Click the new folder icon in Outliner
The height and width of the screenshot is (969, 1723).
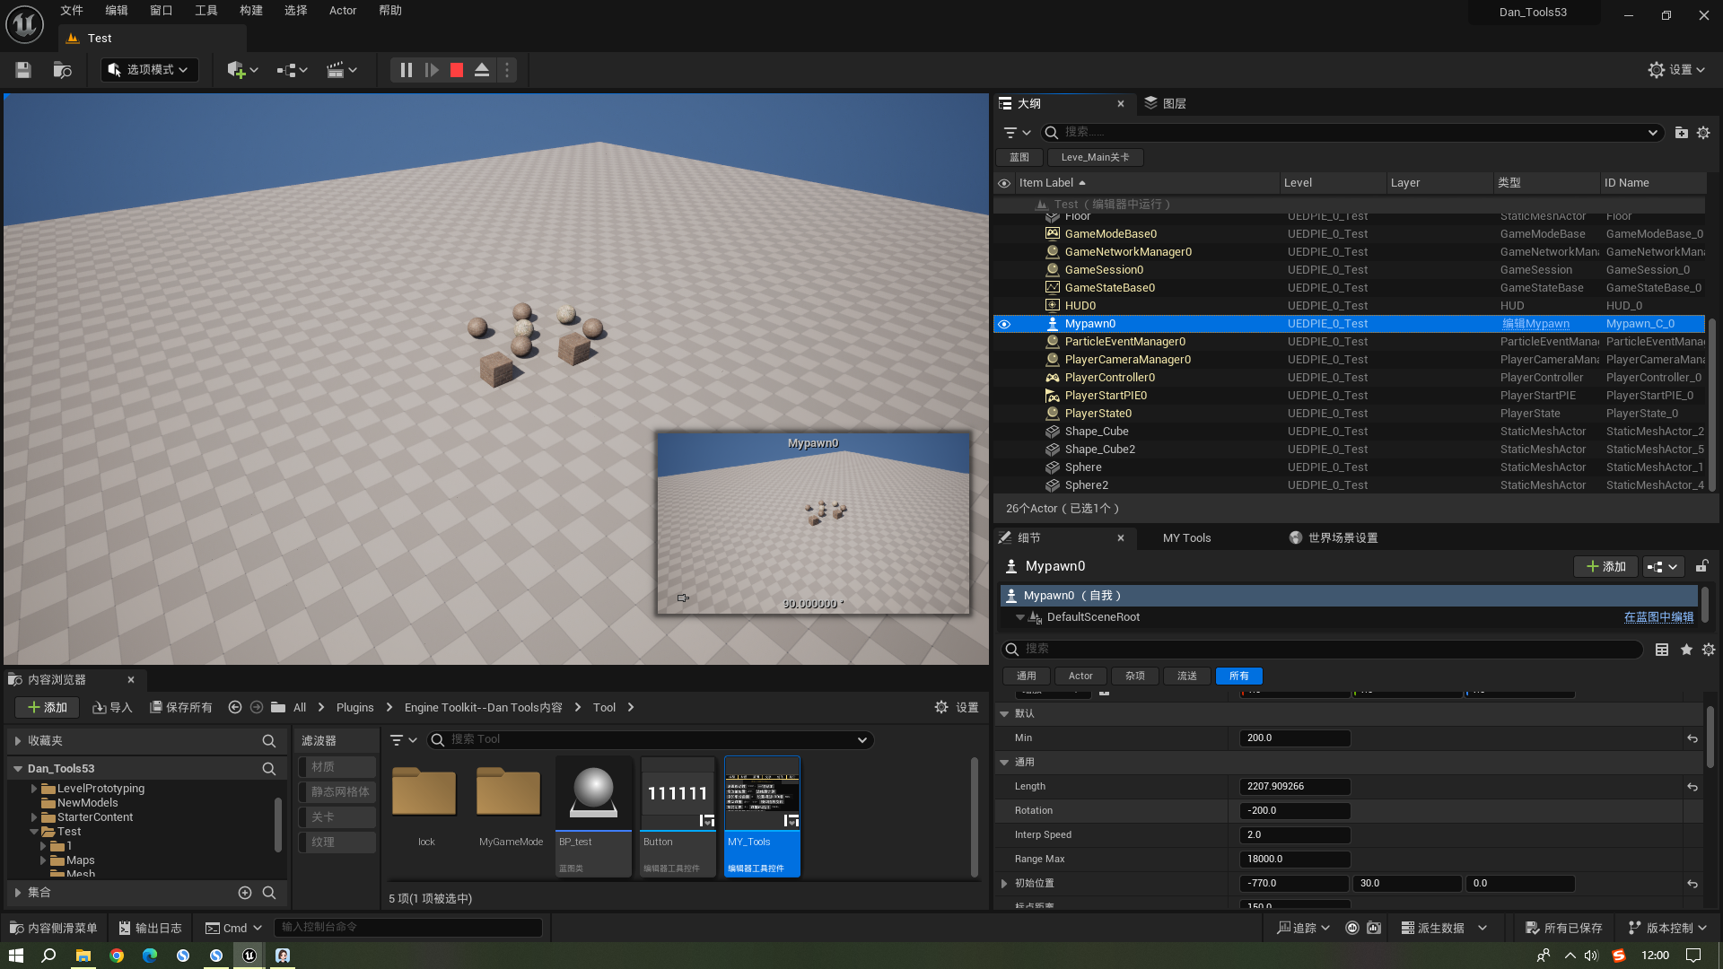click(x=1681, y=133)
